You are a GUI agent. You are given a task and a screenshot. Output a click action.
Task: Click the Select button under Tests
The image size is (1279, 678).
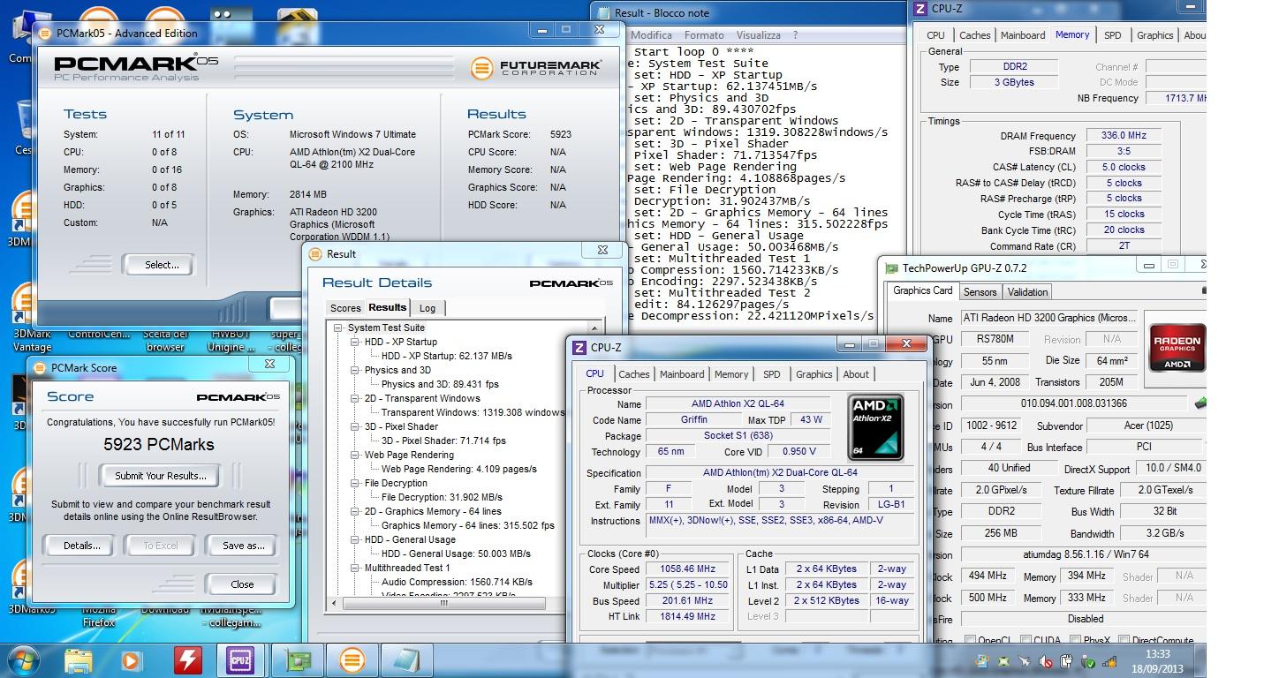click(162, 265)
